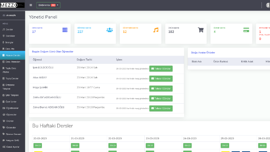The height and width of the screenshot is (152, 270).
Task: Click Tekrar Gönder for Zehra Demet ADISANOĞLU
Action: tap(161, 108)
